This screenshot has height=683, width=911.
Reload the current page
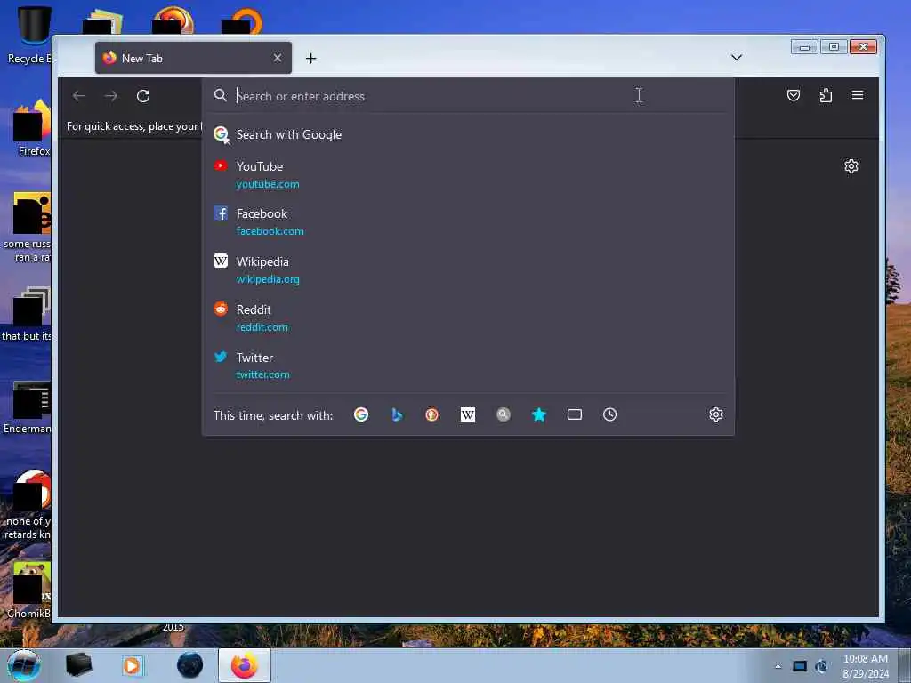[143, 96]
